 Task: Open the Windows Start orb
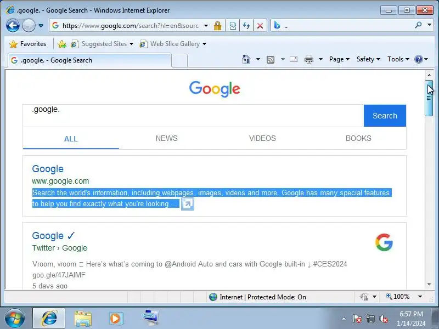(x=15, y=318)
